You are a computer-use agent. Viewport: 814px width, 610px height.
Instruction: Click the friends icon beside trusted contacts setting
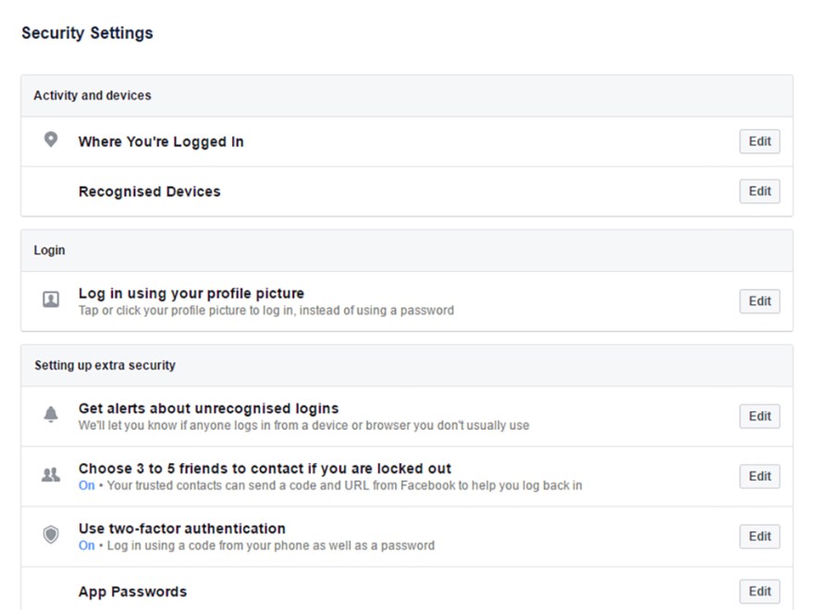[x=51, y=472]
